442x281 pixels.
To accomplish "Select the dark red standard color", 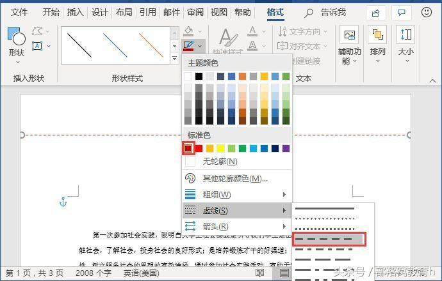I will pos(188,148).
